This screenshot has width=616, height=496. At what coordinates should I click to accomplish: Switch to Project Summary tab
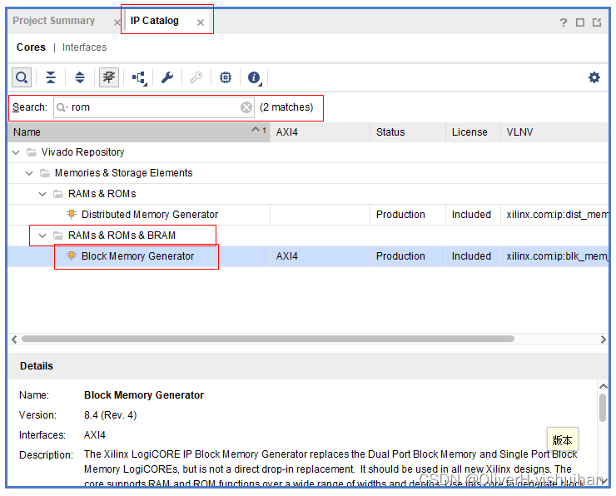[54, 21]
